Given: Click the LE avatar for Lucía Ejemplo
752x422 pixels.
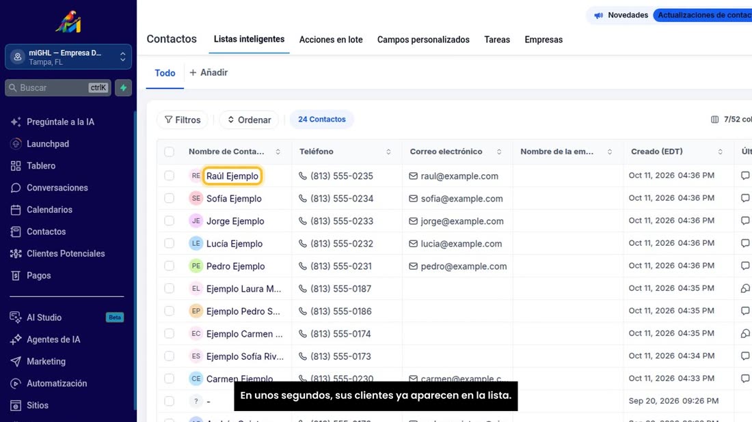Looking at the screenshot, I should (x=196, y=243).
